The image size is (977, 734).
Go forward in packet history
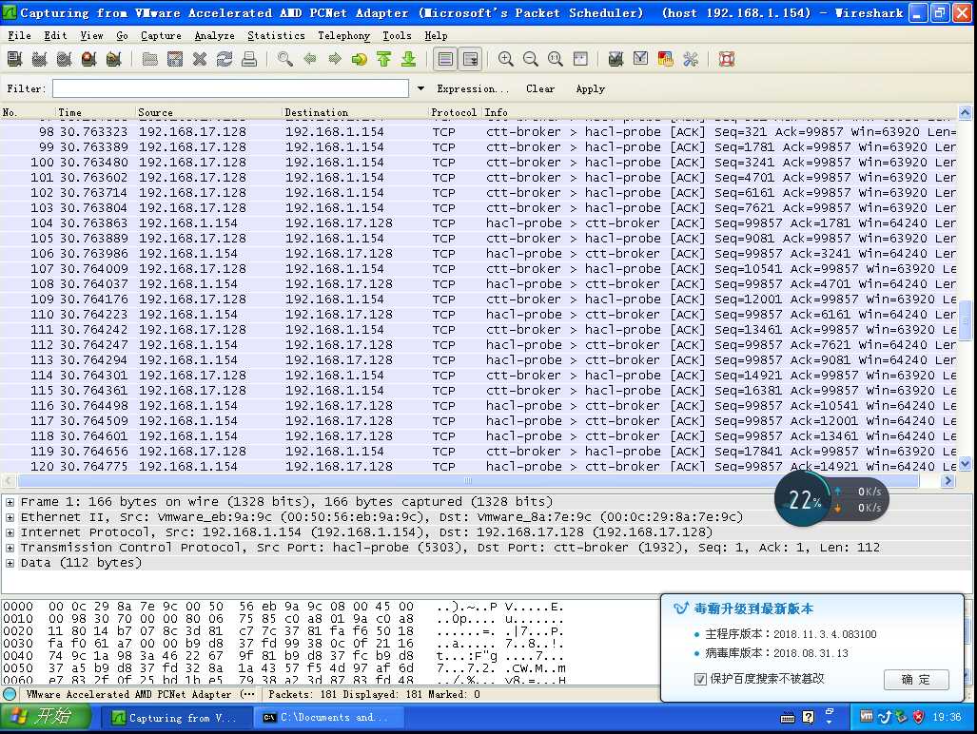pyautogui.click(x=335, y=59)
